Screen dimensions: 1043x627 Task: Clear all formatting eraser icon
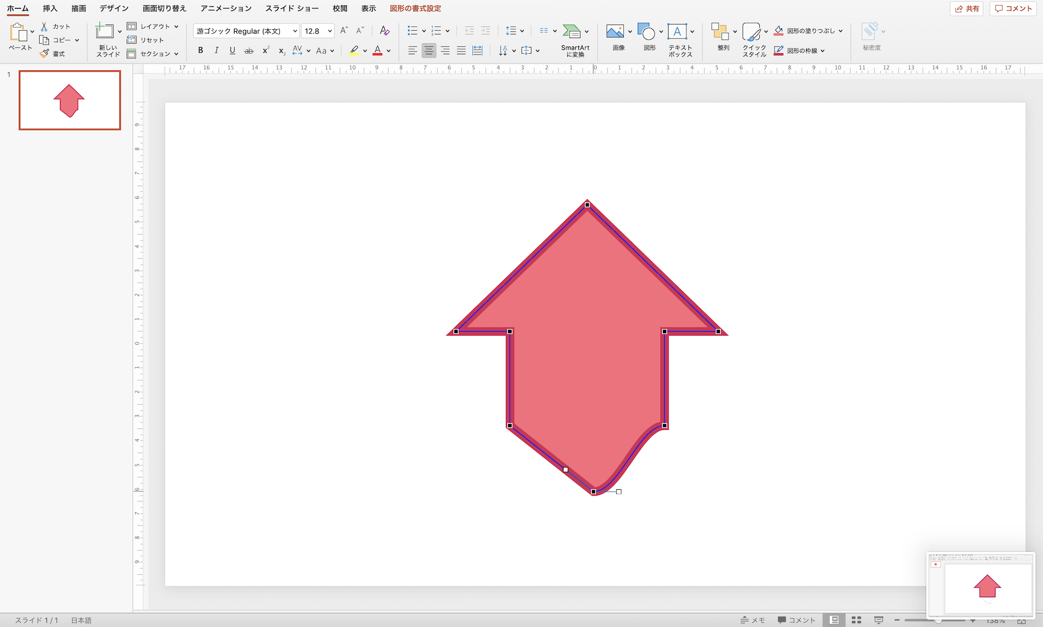pyautogui.click(x=384, y=31)
